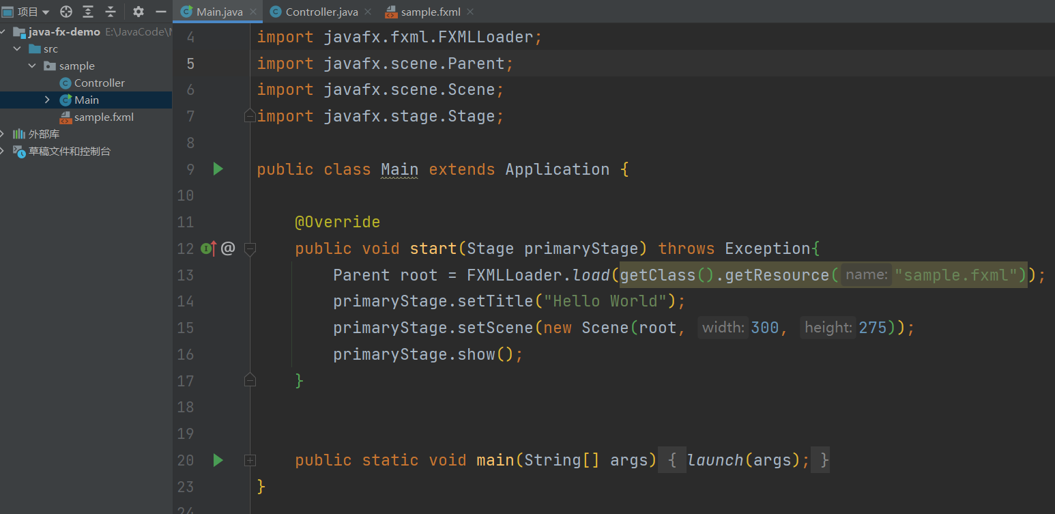The image size is (1055, 514).
Task: Click the @Override annotation text
Action: pyautogui.click(x=337, y=222)
